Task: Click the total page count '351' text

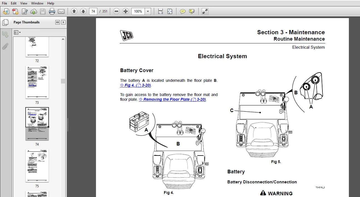Action: (x=105, y=11)
